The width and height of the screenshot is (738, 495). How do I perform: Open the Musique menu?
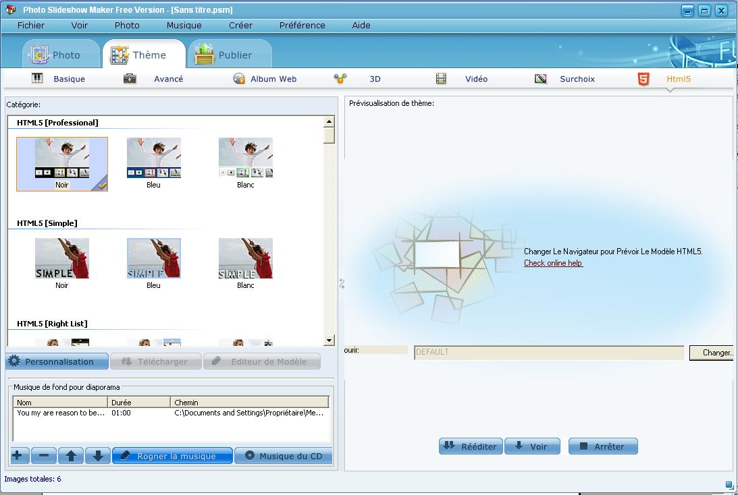(x=184, y=25)
